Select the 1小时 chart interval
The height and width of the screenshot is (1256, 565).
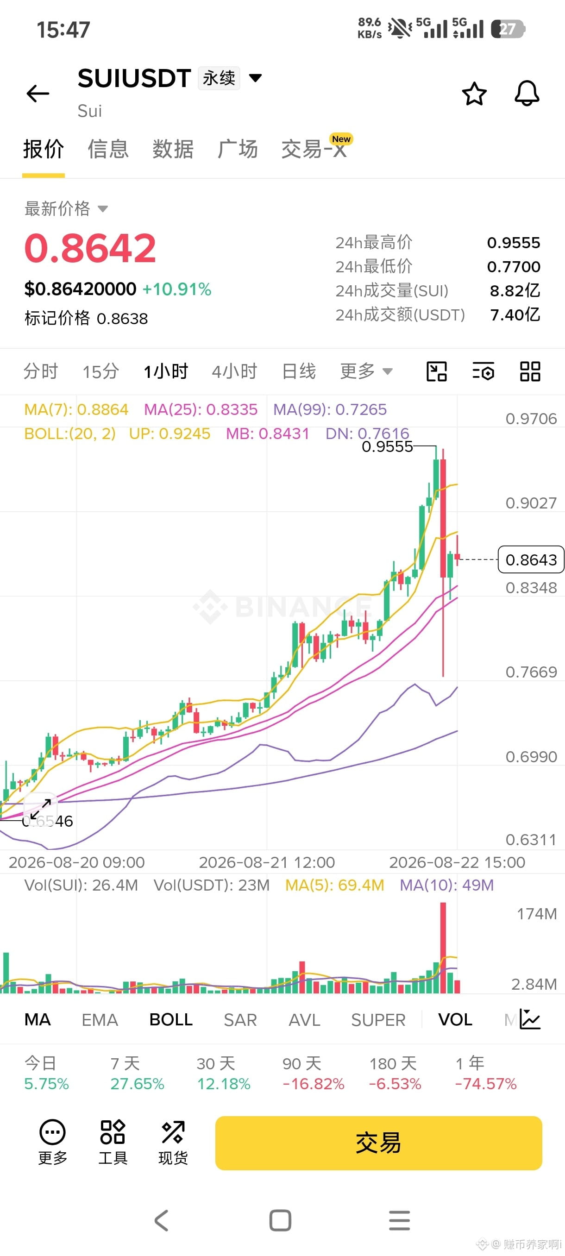click(166, 371)
